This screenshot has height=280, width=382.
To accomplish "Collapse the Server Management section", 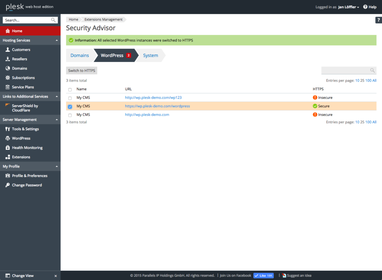I will 57,120.
